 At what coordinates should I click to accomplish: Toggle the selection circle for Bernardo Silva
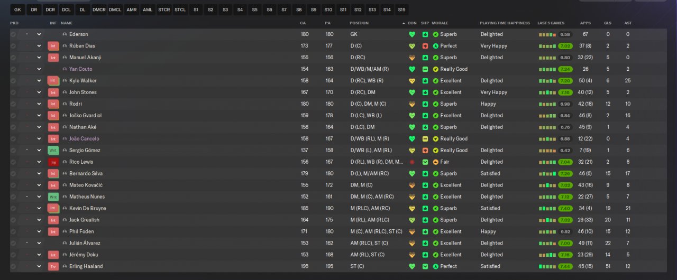point(13,174)
